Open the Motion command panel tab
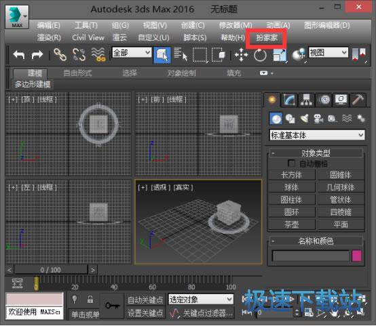376x326 pixels. pos(324,100)
